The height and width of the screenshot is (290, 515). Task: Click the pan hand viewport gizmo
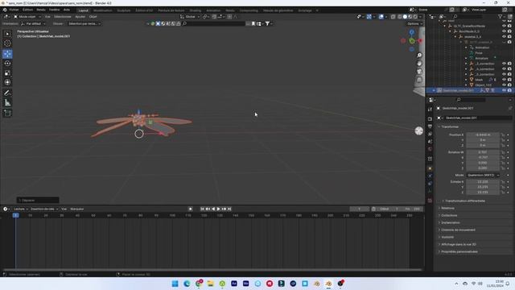tap(419, 64)
